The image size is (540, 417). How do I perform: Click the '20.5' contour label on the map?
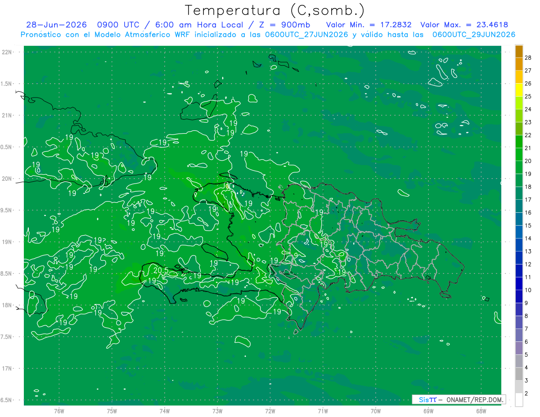click(x=161, y=270)
